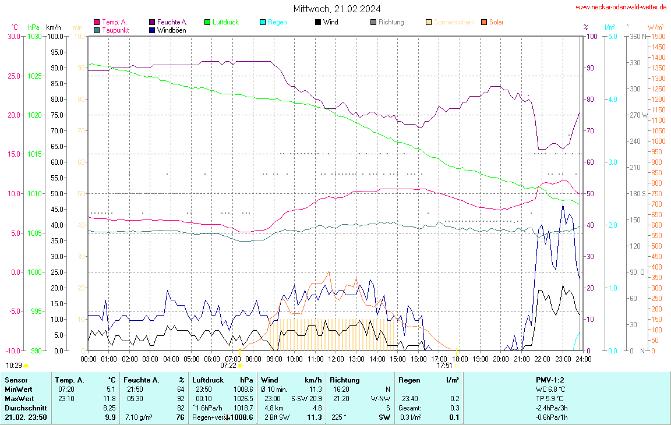
Task: Click the chart title Mittwoch, 21.02.2024
Action: 337,9
